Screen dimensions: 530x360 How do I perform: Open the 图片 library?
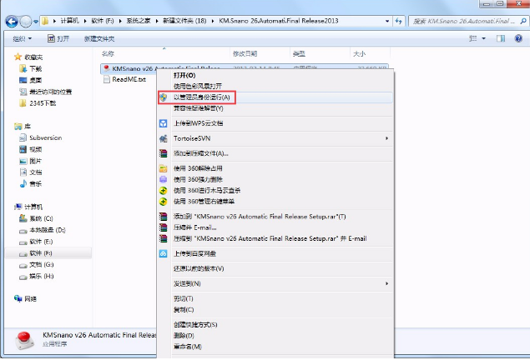[x=35, y=161]
